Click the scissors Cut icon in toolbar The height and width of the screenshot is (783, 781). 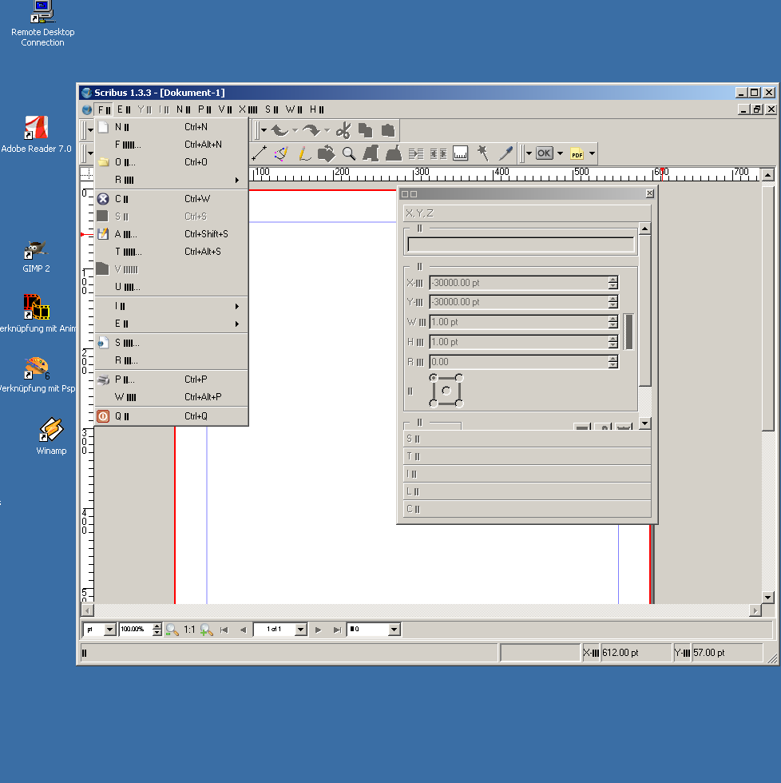[343, 131]
